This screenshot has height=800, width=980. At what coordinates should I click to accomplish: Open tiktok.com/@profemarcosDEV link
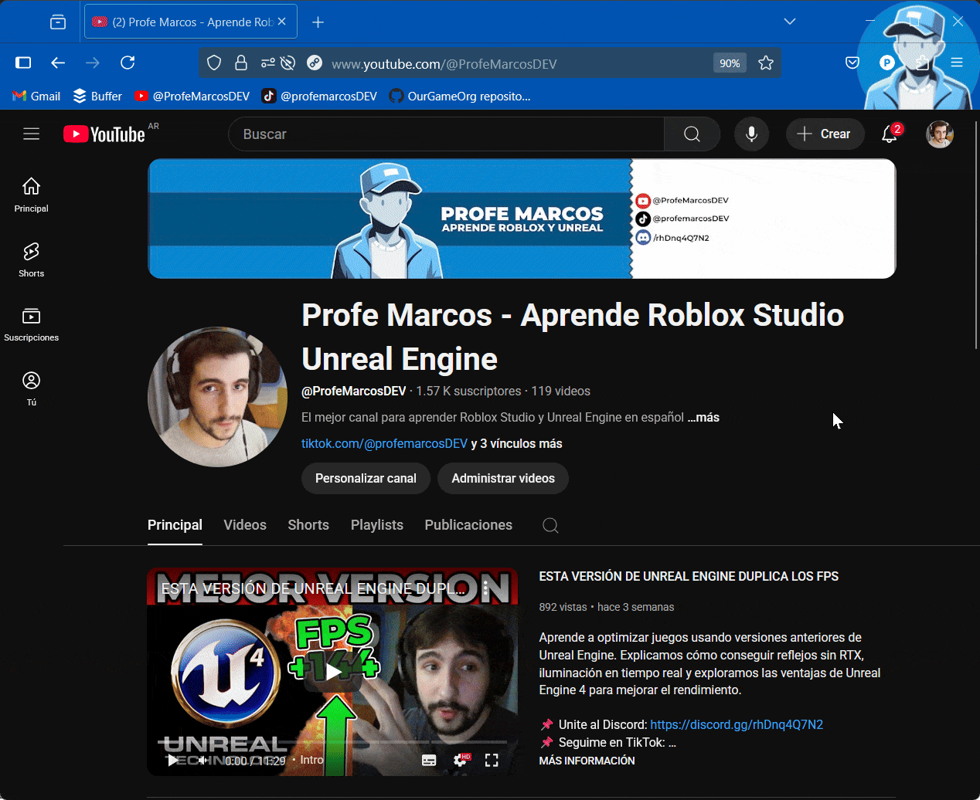pos(384,444)
